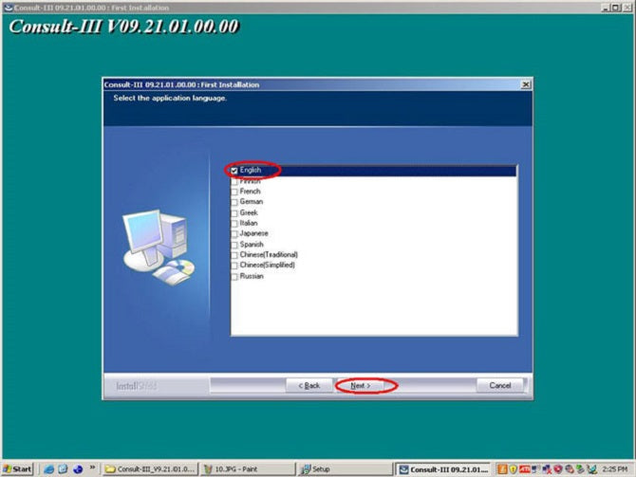This screenshot has width=636, height=477.
Task: Click the orange first system tray icon
Action: click(502, 469)
